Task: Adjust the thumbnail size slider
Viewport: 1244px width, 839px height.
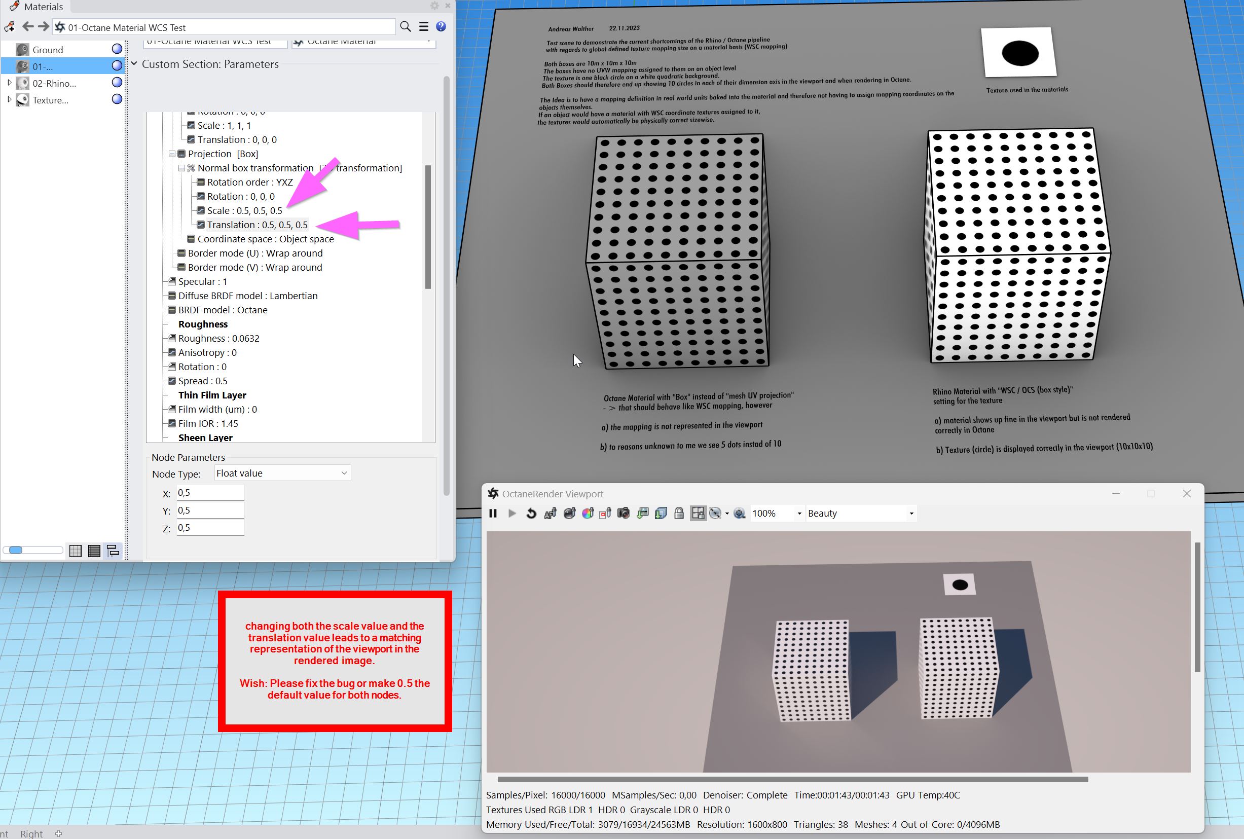Action: click(16, 550)
